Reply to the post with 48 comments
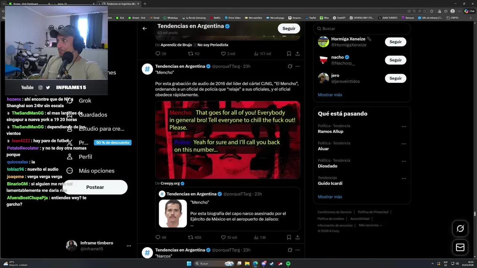 click(x=161, y=237)
